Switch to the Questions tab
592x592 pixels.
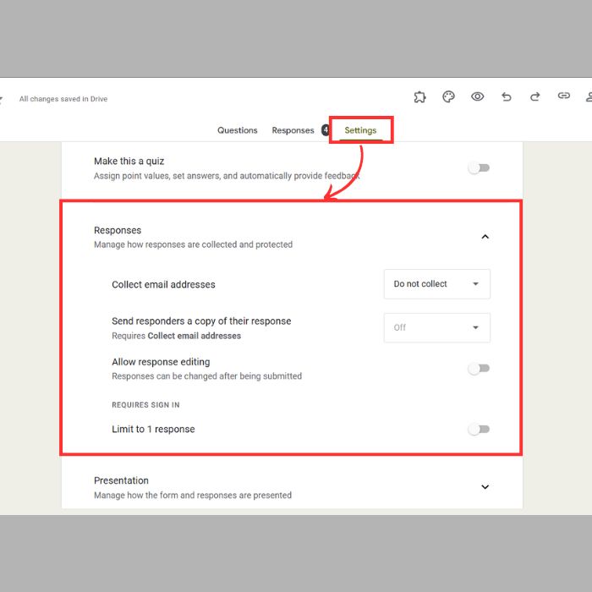237,130
